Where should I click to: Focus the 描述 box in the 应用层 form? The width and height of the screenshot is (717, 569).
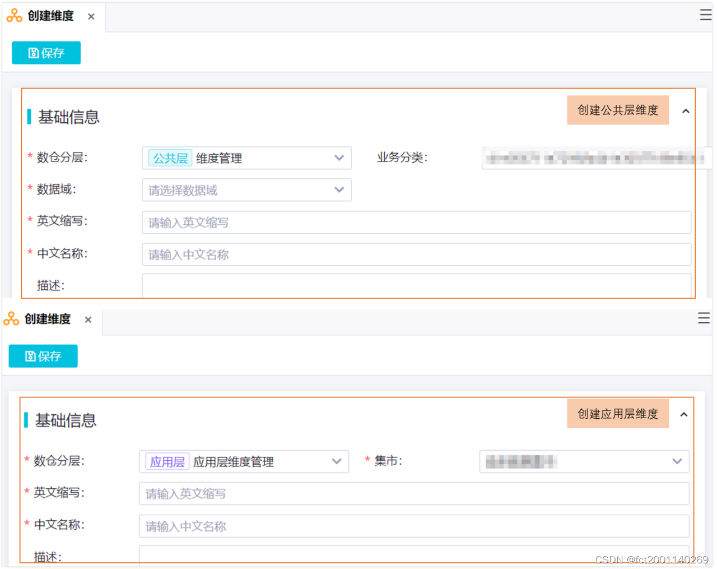click(x=414, y=554)
